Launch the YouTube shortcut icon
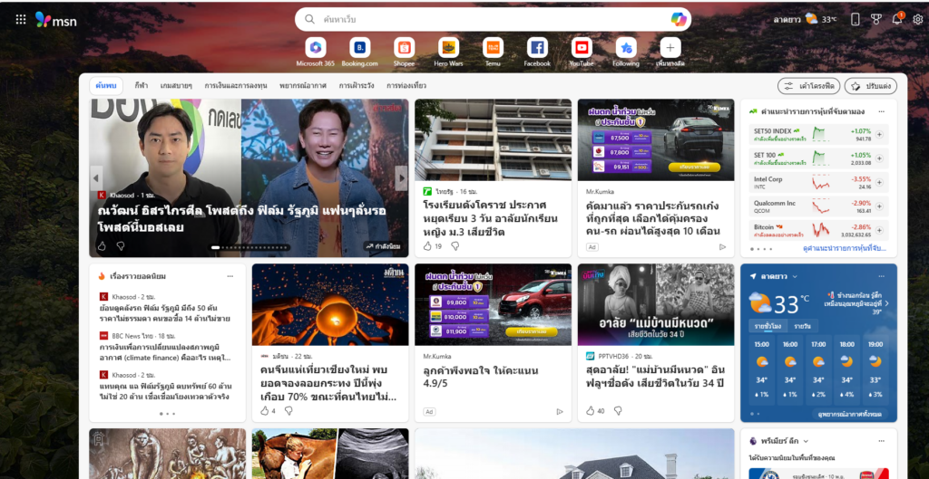 point(582,48)
